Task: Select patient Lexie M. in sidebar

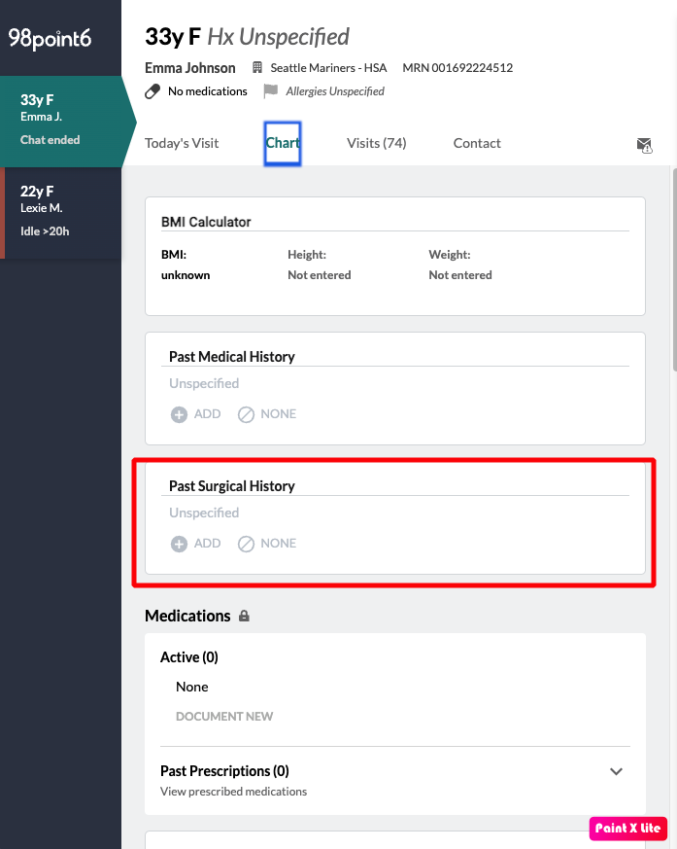Action: click(60, 211)
